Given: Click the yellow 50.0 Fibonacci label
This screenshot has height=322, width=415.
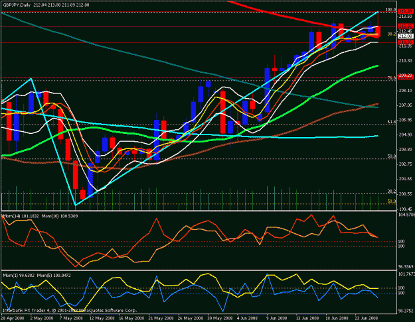Looking at the screenshot, I should [392, 201].
